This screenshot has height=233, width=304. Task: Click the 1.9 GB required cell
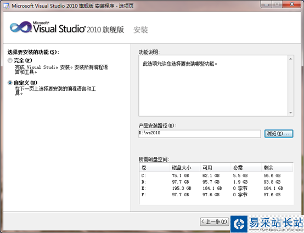240,182
